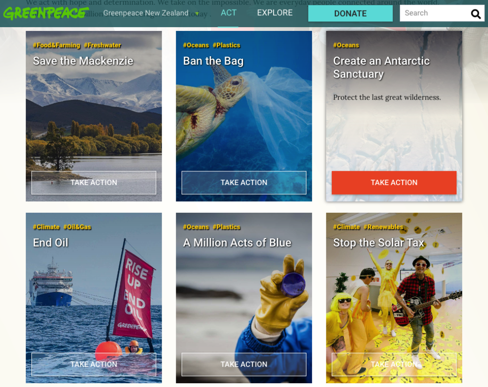Select the #Renewables hashtag

click(383, 227)
